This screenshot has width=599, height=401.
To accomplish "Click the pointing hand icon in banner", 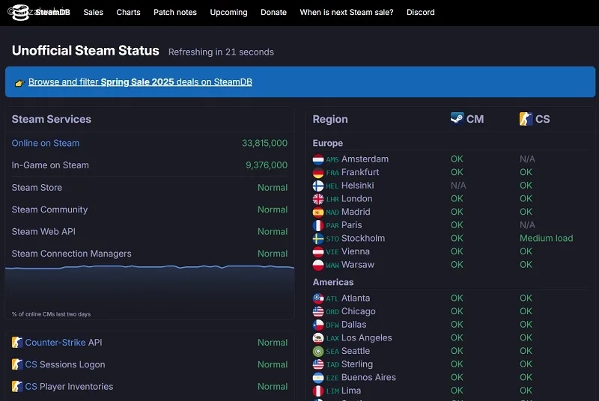I will click(19, 83).
